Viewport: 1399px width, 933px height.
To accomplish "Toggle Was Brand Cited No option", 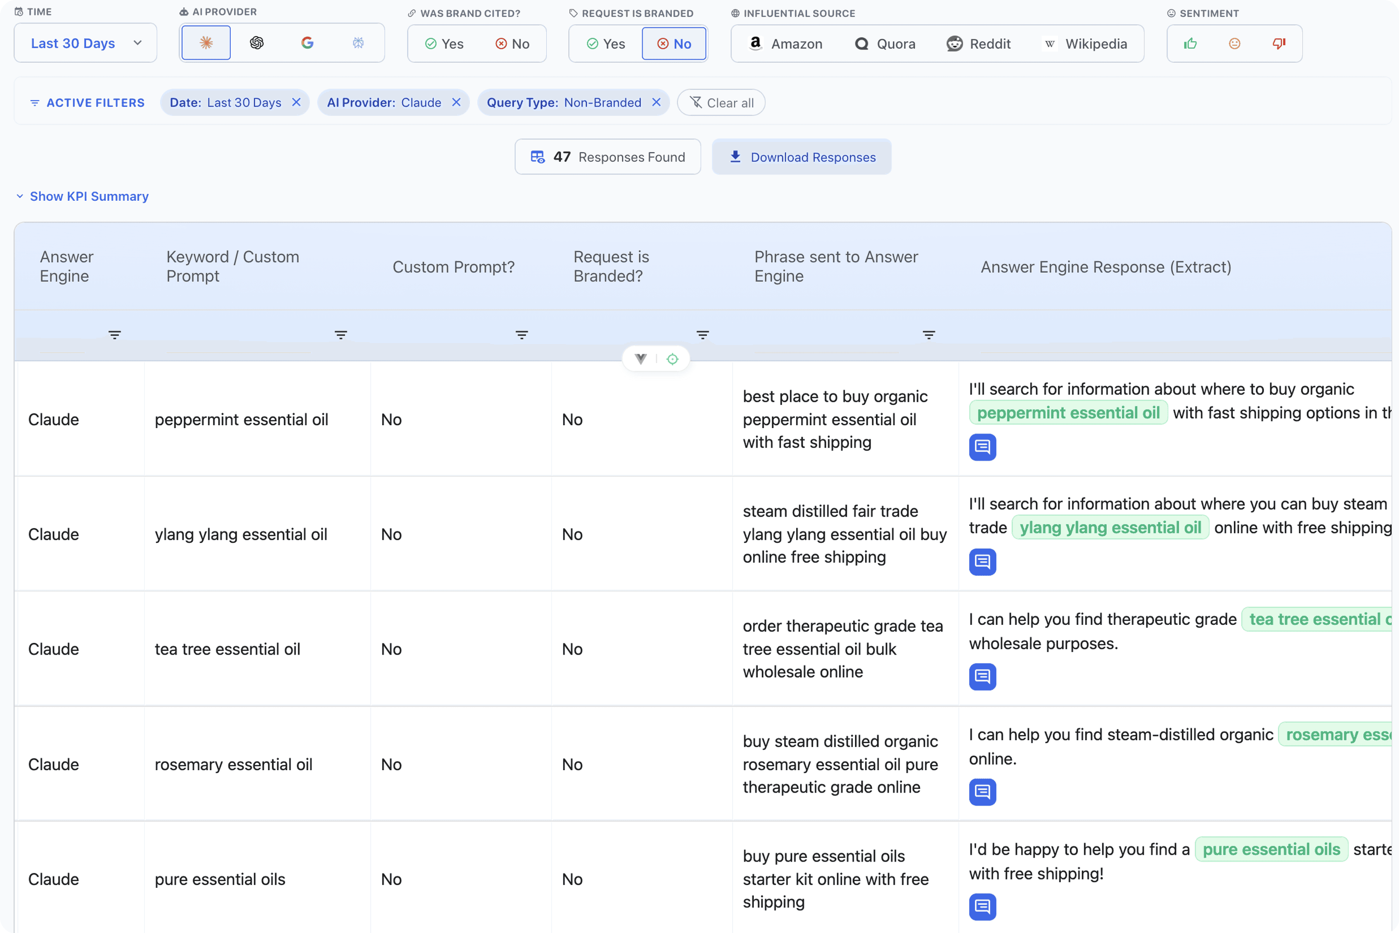I will (512, 43).
